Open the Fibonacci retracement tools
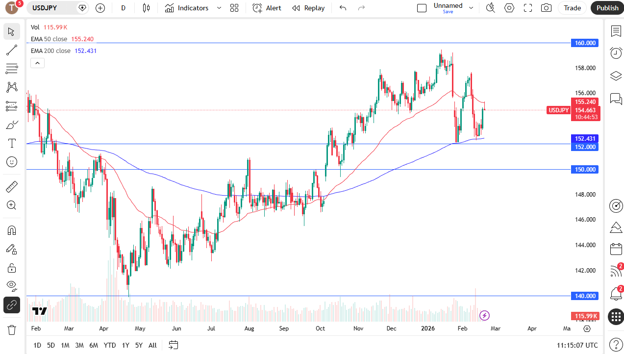624x354 pixels. [12, 69]
